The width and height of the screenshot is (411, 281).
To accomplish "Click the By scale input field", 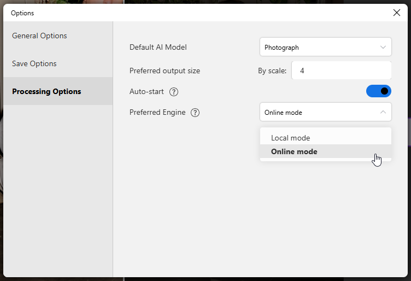I will click(342, 71).
